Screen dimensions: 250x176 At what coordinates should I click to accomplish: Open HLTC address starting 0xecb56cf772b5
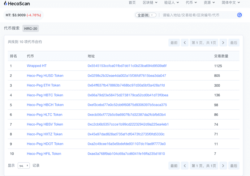point(126,114)
